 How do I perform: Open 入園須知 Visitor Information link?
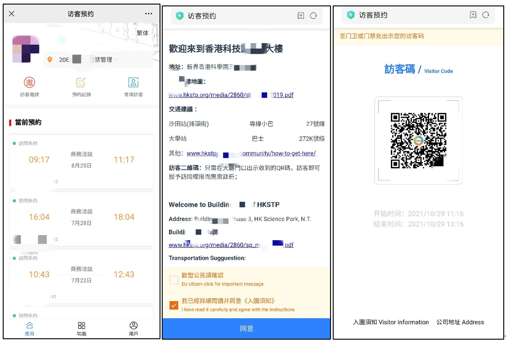(391, 322)
